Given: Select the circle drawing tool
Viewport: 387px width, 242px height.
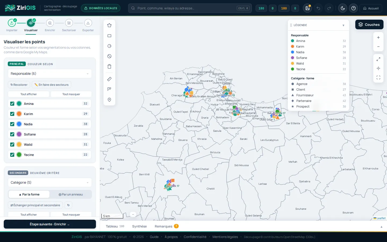Looking at the screenshot, I should [109, 46].
